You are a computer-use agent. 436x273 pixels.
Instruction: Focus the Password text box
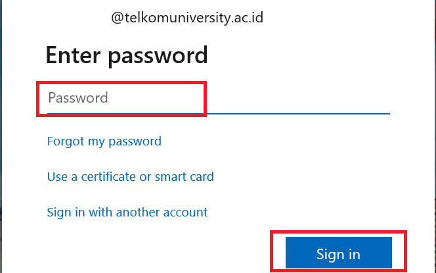click(217, 99)
